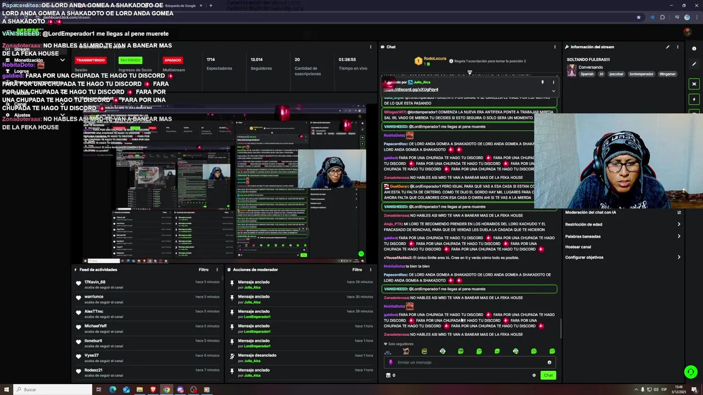Select the cat emote in quick emotes
This screenshot has height=395, width=703.
coord(406,351)
